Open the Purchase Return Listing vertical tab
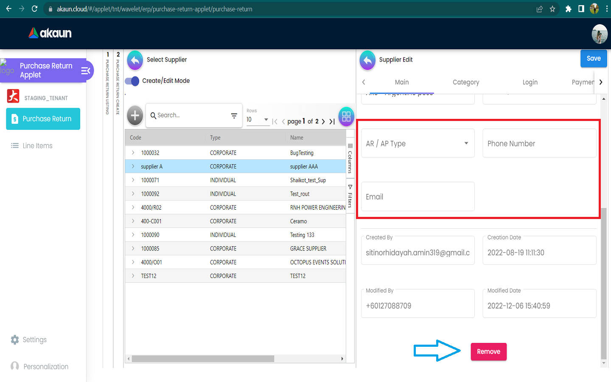The image size is (611, 382). coord(108,83)
